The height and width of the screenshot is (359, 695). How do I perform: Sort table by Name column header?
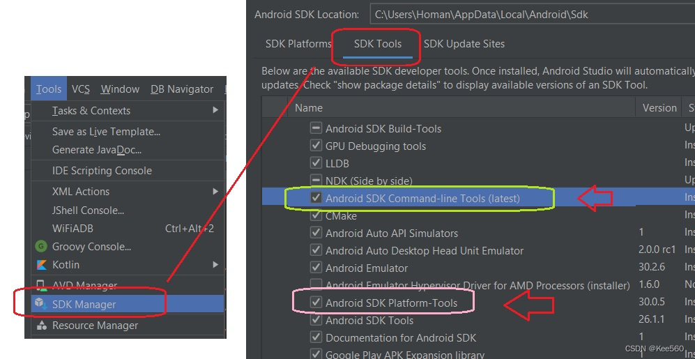461,107
